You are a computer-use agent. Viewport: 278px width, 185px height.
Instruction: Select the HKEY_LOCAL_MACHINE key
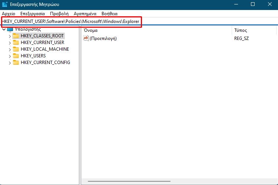[45, 49]
